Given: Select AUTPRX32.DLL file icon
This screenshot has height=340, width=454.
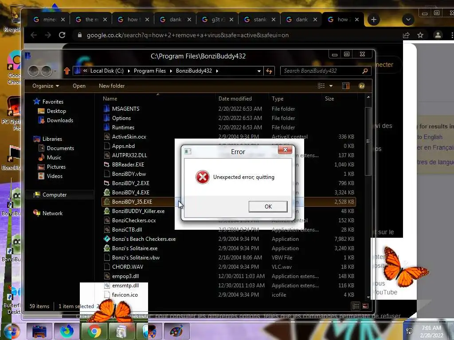Looking at the screenshot, I should tap(106, 155).
